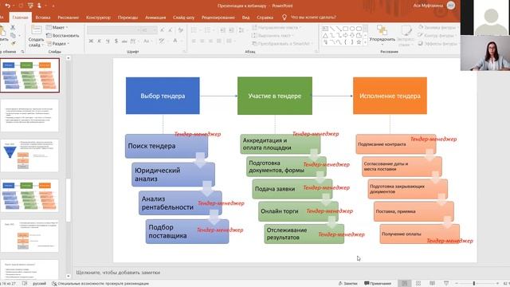This screenshot has height=287, width=510.
Task: Switch to the Анимация tab
Action: click(x=155, y=18)
